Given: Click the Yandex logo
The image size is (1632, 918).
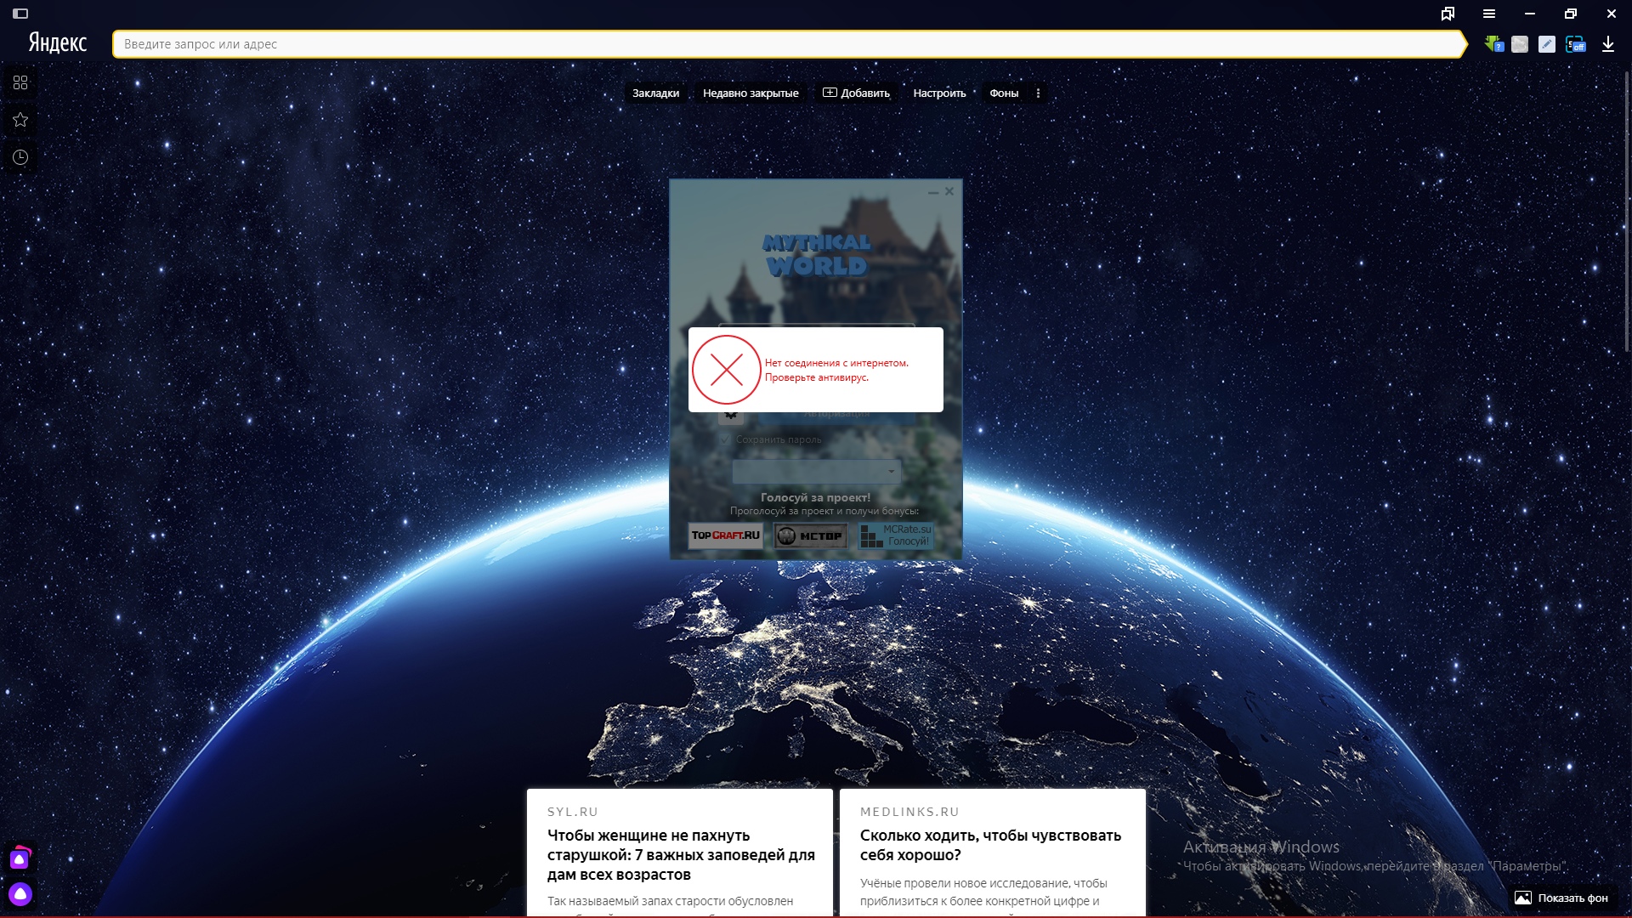Looking at the screenshot, I should [x=58, y=43].
